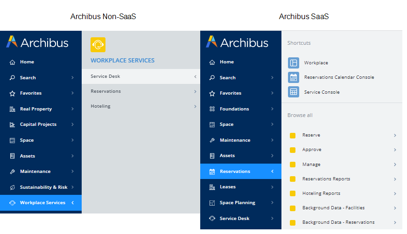
Task: Collapse the highlighted Workplace Services menu arrow
Action: pyautogui.click(x=73, y=203)
